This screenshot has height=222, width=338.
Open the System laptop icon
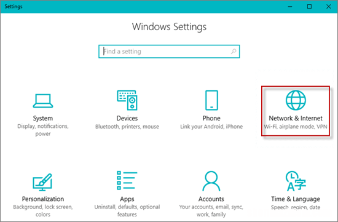[x=43, y=101]
